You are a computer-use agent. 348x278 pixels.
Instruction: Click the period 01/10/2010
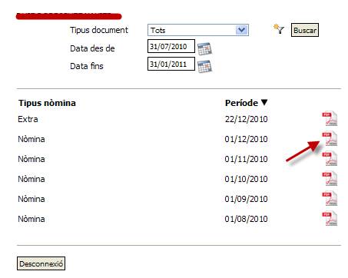247,179
